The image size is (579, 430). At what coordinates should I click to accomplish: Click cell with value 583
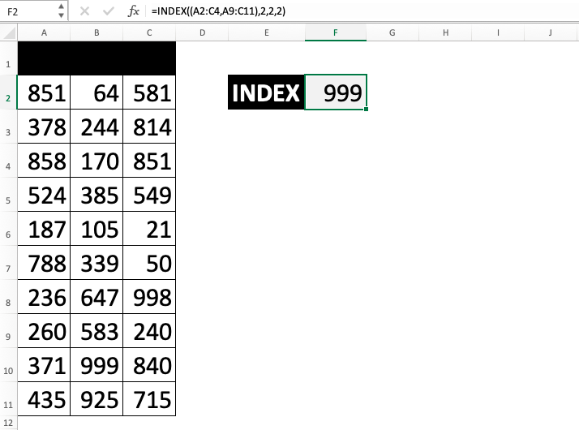pos(96,331)
